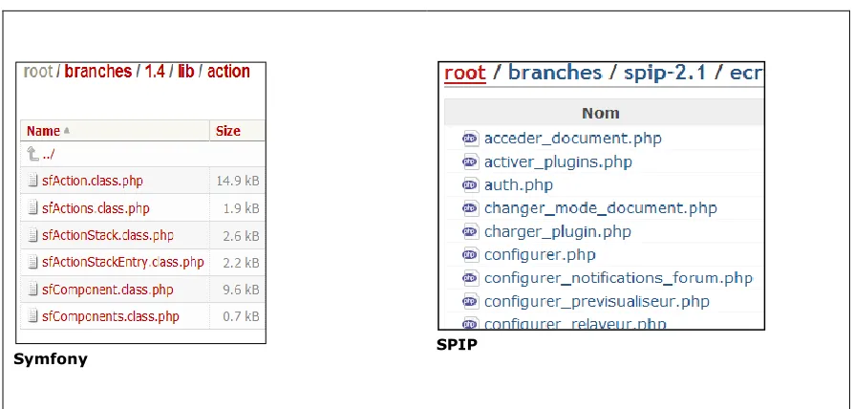Open sfActionStackEntry.class.php file link

(123, 262)
